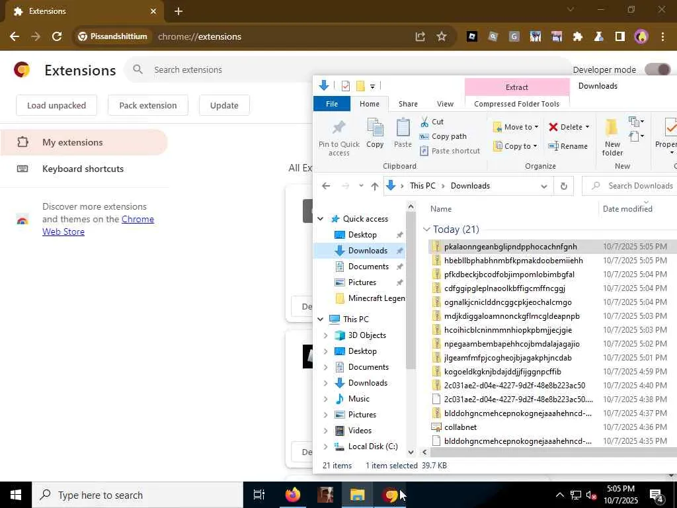The image size is (677, 508).
Task: Open Compressed Folder Tools tab
Action: click(x=516, y=104)
